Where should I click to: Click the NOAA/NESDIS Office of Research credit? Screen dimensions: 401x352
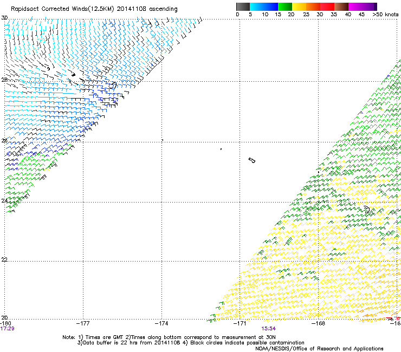click(x=319, y=349)
